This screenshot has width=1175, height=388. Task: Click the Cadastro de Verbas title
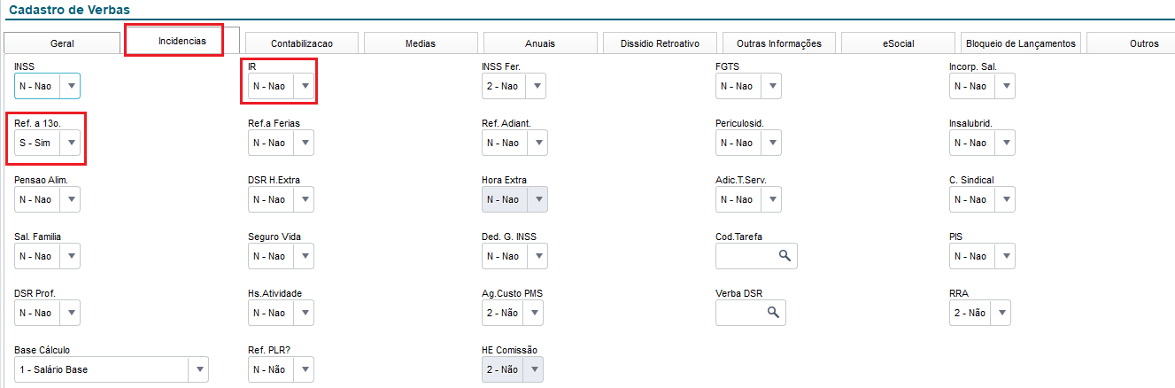pyautogui.click(x=68, y=10)
